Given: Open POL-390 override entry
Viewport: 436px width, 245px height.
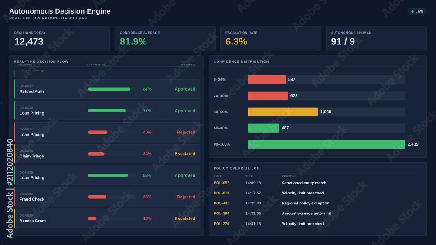Looking at the screenshot, I should pos(221,213).
